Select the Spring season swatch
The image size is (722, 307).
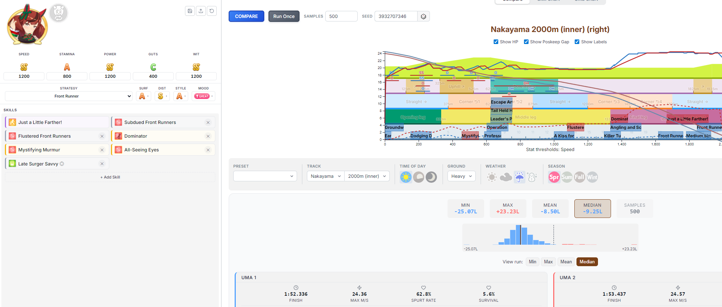pos(554,177)
